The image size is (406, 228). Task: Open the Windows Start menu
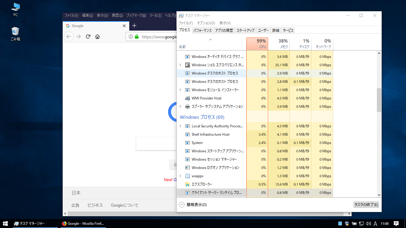5,224
